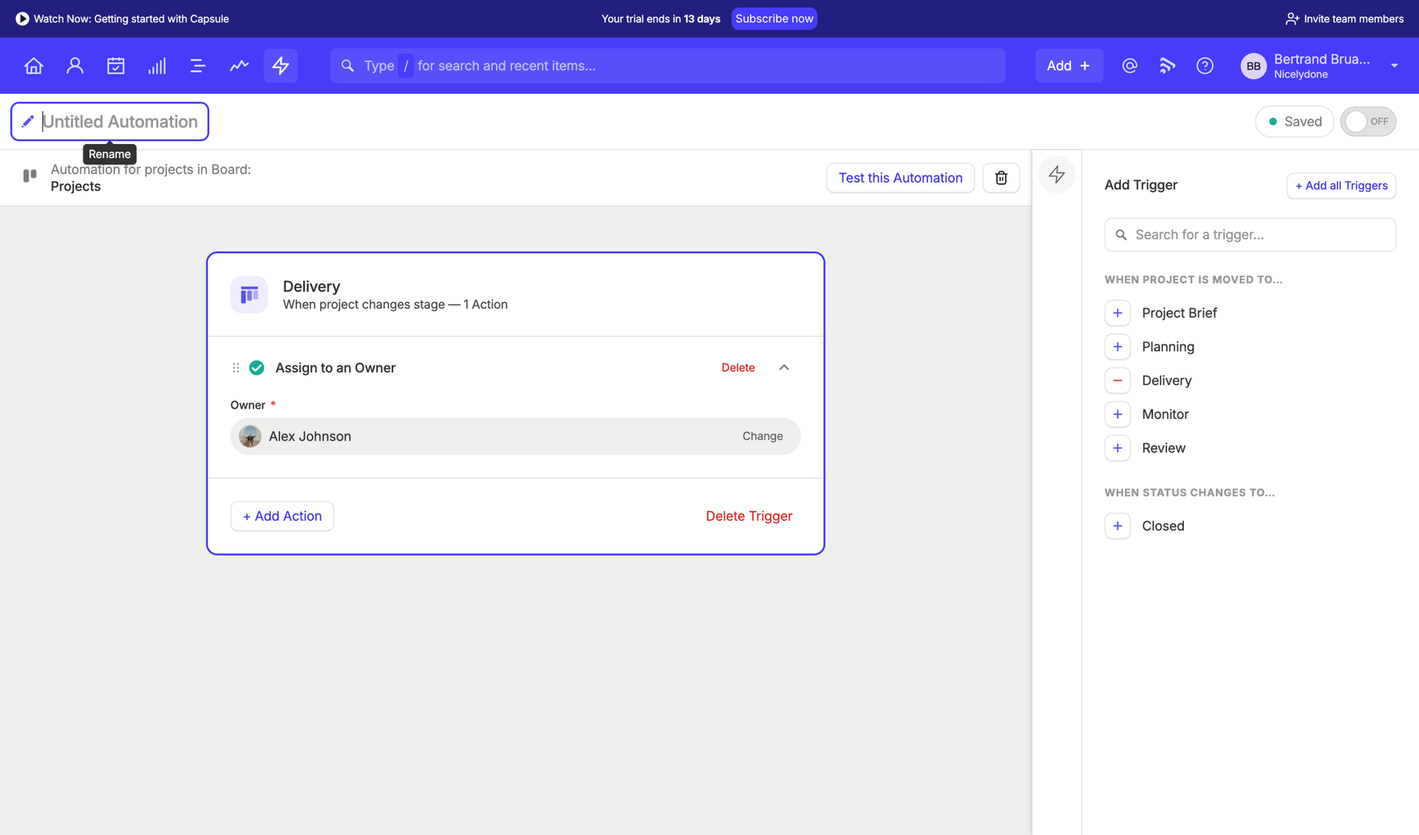Open the Projects board icon in navbar
Screen dimensions: 1419x835
pyautogui.click(x=197, y=65)
